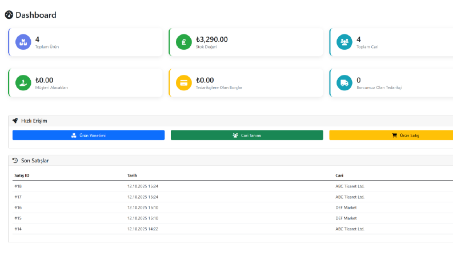Select sale row #16
The width and height of the screenshot is (453, 255).
click(x=233, y=208)
